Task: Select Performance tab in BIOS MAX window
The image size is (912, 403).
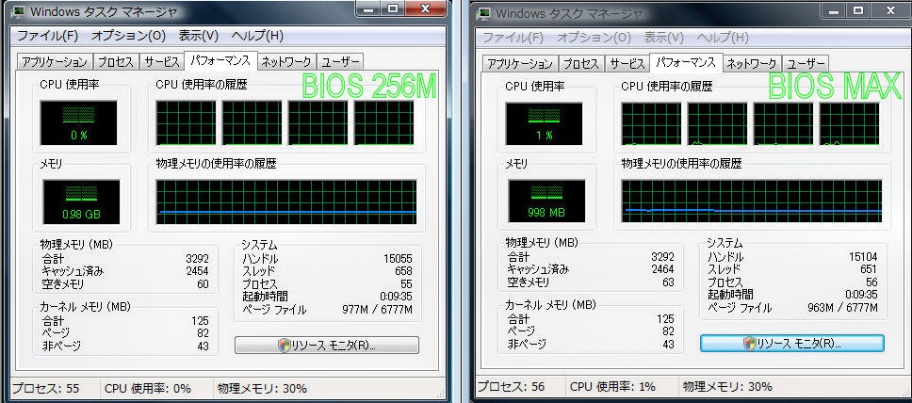Action: 686,62
